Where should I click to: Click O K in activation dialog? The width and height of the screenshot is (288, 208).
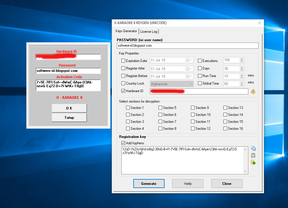pyautogui.click(x=69, y=108)
